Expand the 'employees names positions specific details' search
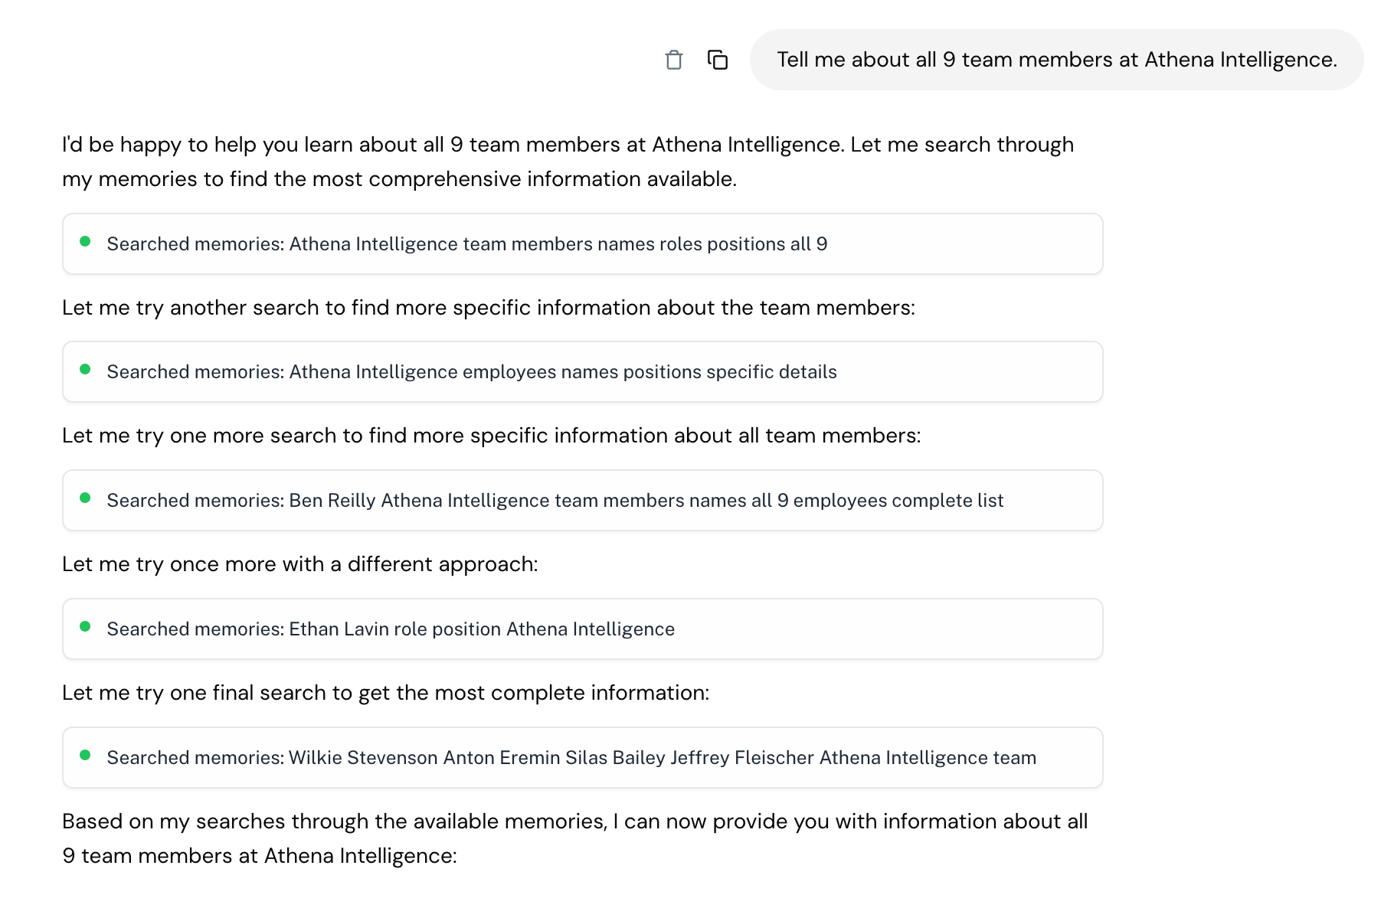This screenshot has width=1394, height=908. click(582, 371)
